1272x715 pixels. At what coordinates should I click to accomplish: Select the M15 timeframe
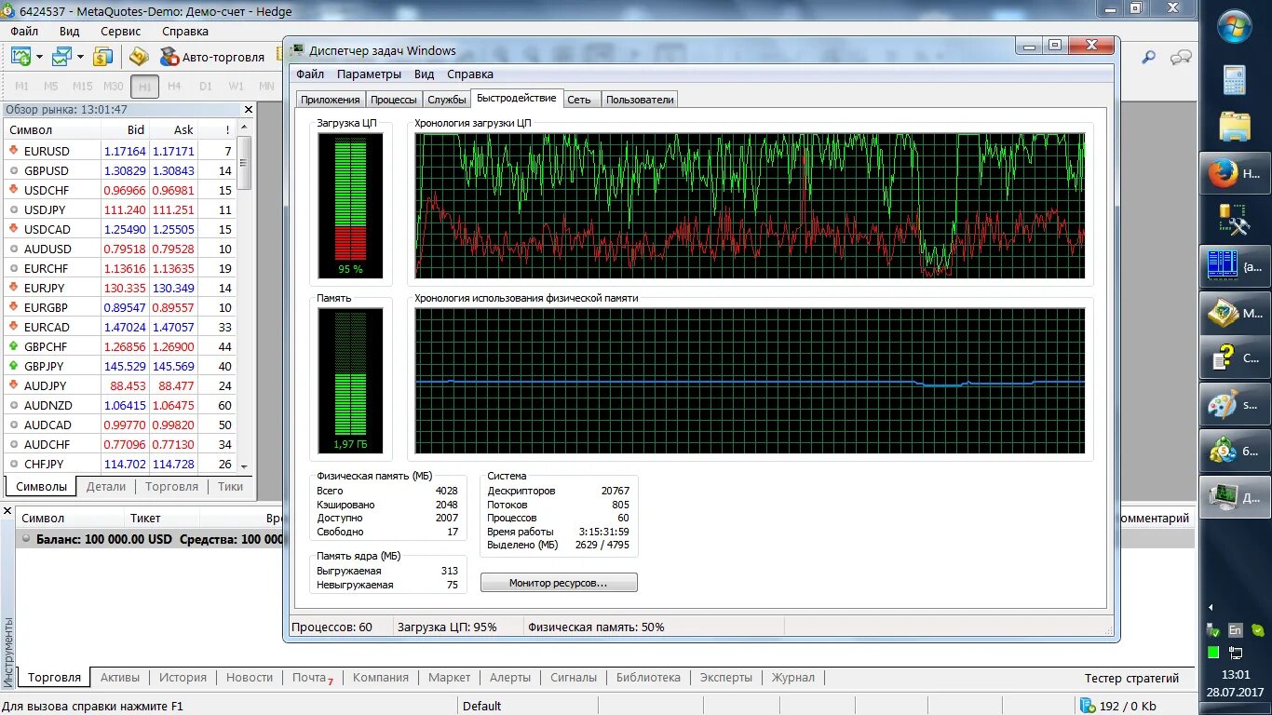(x=82, y=87)
